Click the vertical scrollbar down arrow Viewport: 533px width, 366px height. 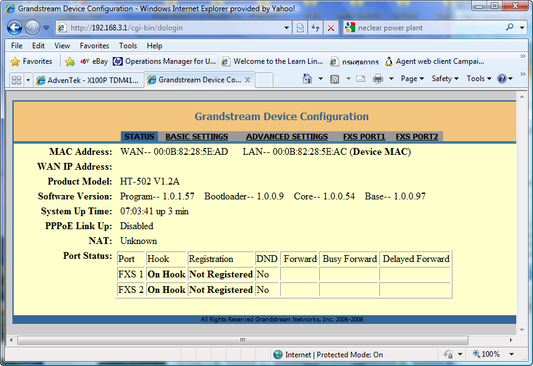coord(522,329)
